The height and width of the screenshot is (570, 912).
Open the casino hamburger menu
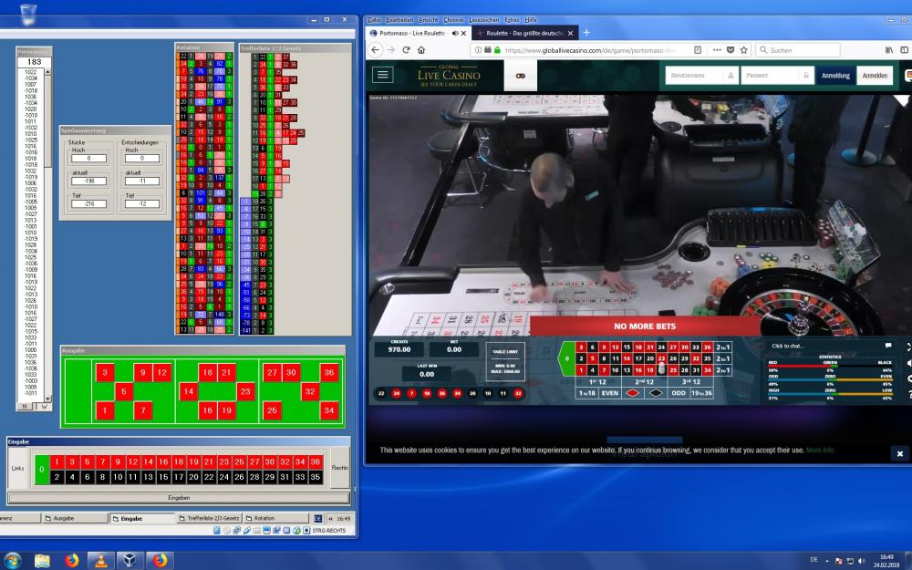383,76
